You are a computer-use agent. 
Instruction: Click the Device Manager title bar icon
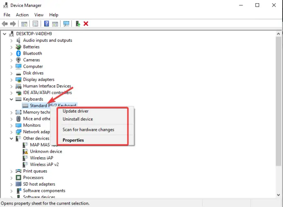(6, 5)
